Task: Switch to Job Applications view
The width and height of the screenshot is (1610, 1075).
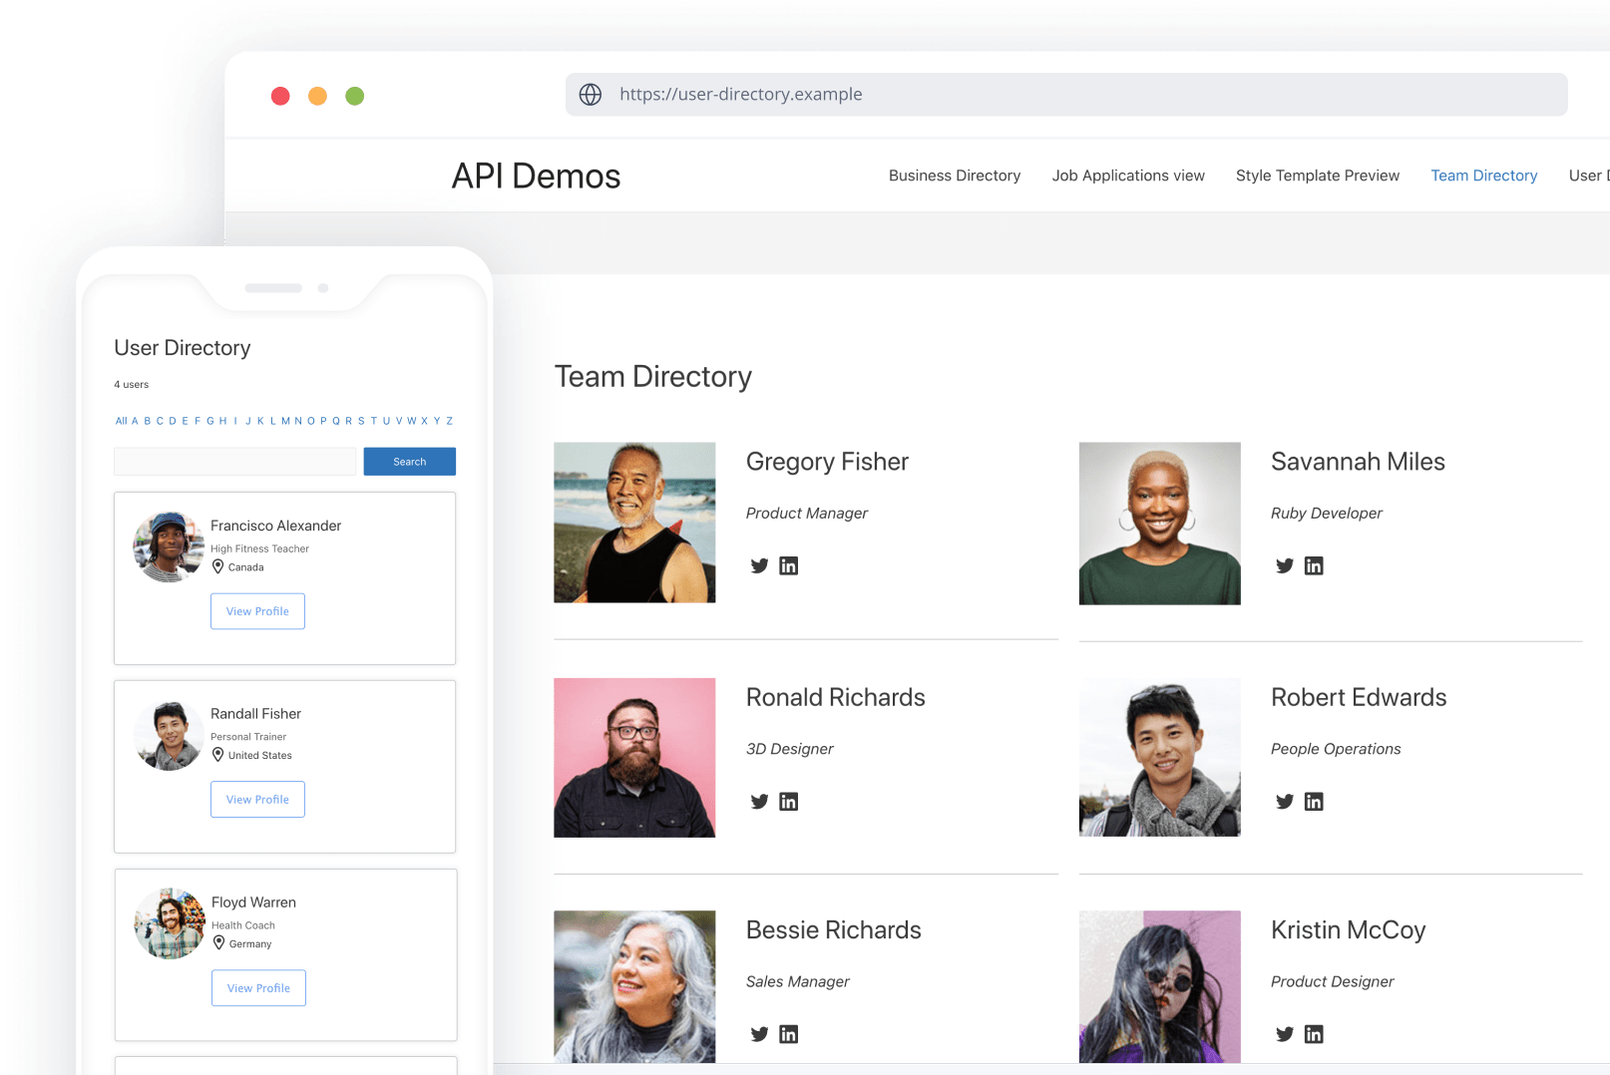Action: (x=1127, y=176)
